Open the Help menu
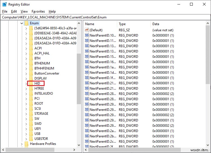Screen dimensions: 211x153 coord(52,11)
